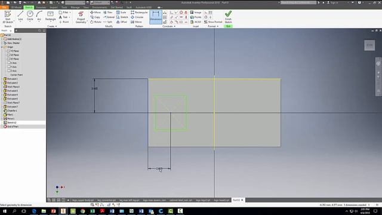382x215 pixels.
Task: Open Excel from taskbar
Action: [x=93, y=211]
